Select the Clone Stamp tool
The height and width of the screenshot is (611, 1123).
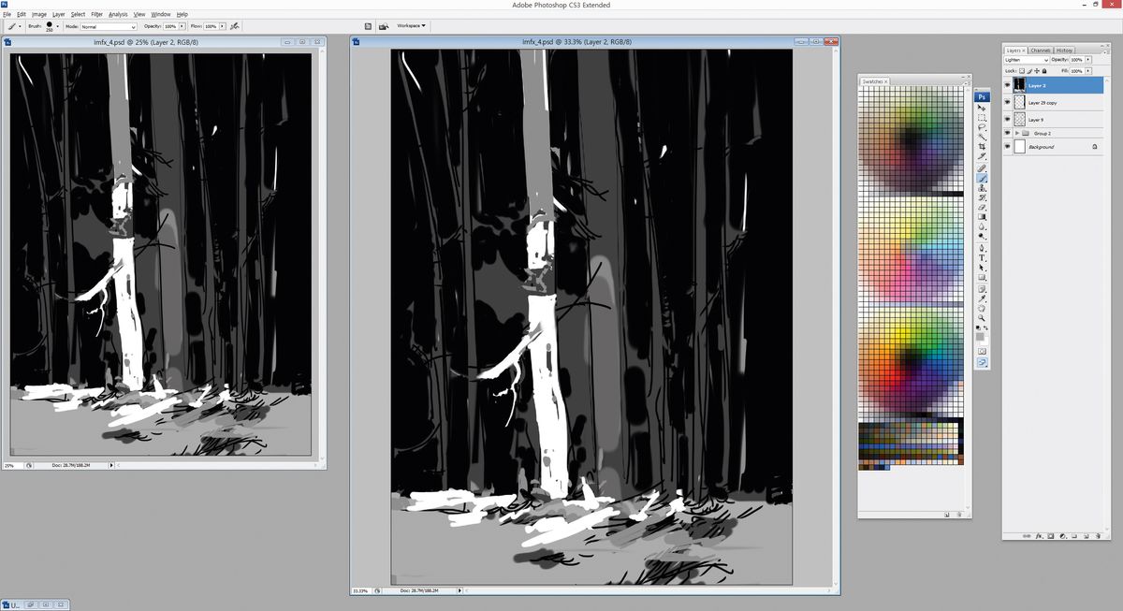click(982, 186)
